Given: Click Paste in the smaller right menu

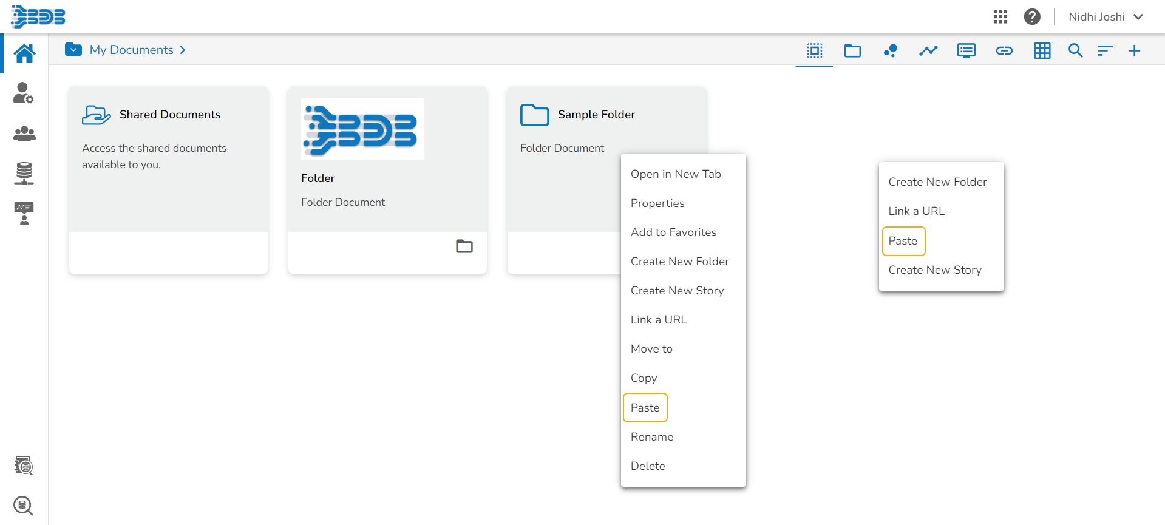Looking at the screenshot, I should click(x=903, y=241).
